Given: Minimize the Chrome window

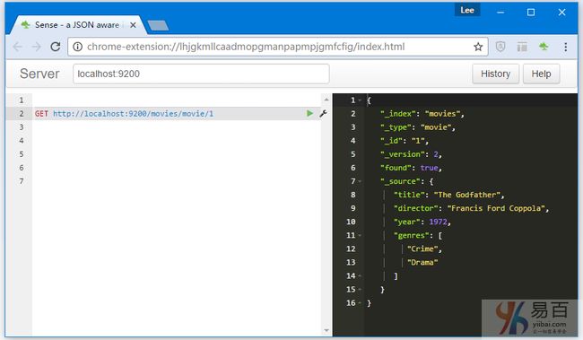Looking at the screenshot, I should [500, 13].
